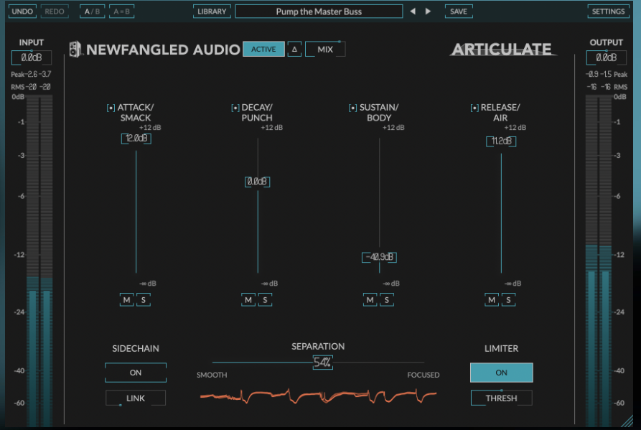Click the input Peak readout
641x430 pixels.
tap(31, 75)
